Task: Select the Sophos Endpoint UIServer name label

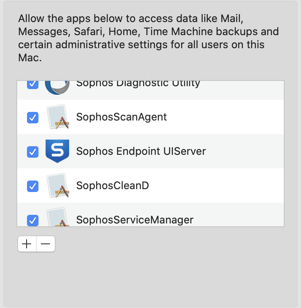Action: pos(141,151)
